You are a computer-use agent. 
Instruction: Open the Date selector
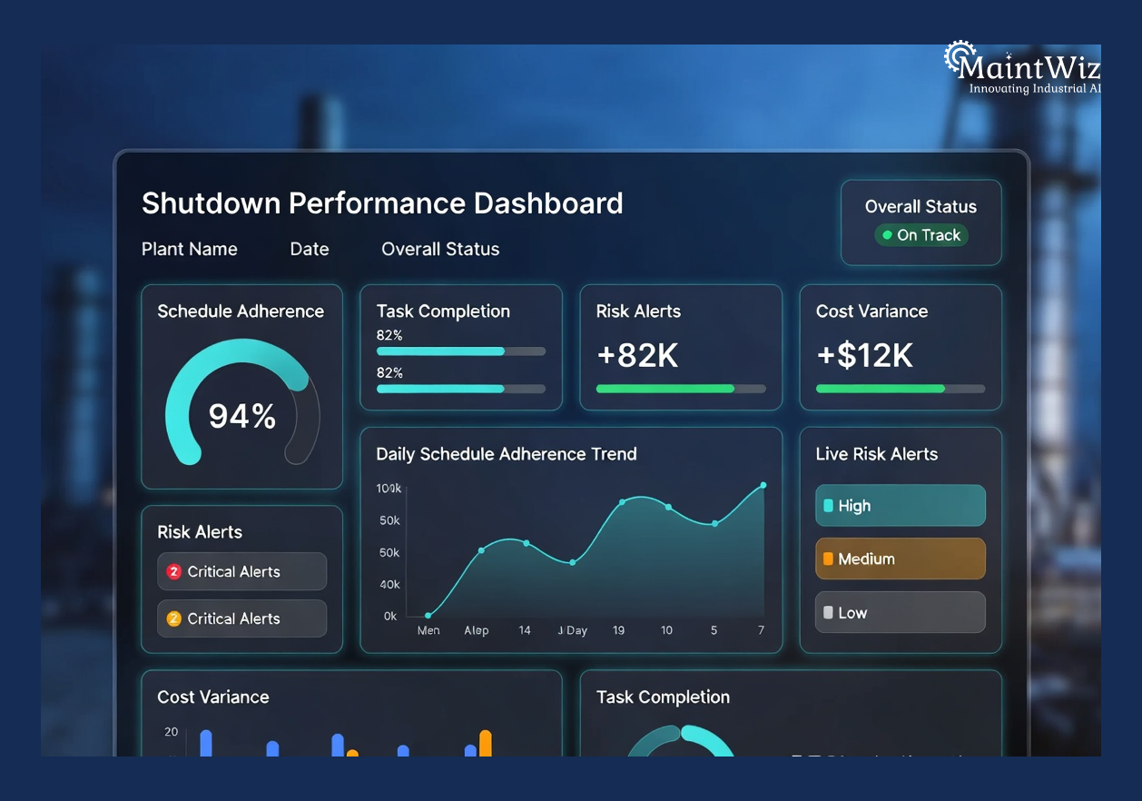coord(309,249)
